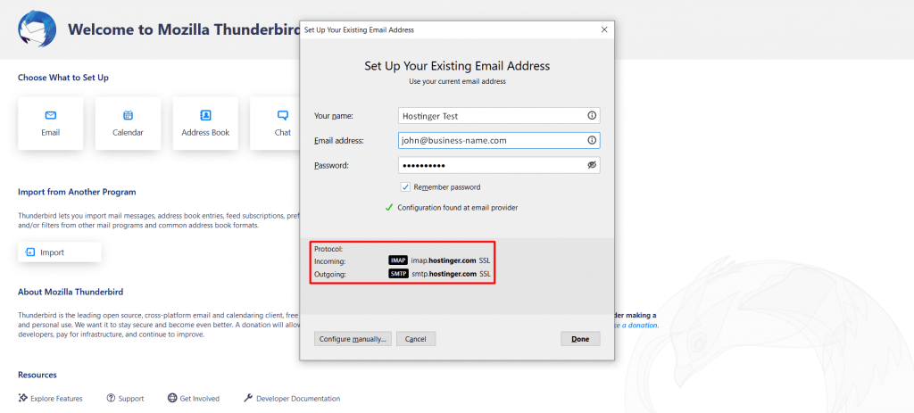This screenshot has height=413, width=914.
Task: Click Configure manually button
Action: (x=353, y=339)
